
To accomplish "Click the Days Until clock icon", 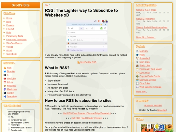I will click(137, 73).
